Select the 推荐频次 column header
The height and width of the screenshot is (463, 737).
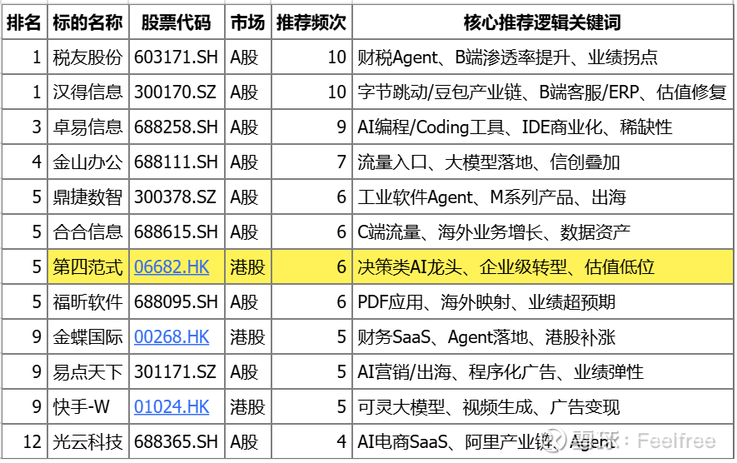click(311, 22)
